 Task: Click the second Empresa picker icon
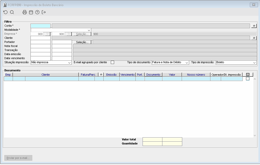[69, 34]
